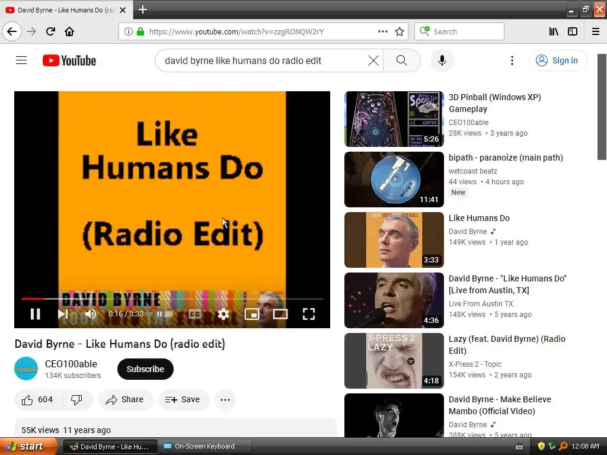The height and width of the screenshot is (455, 607).
Task: Toggle closed captions CC button
Action: (x=194, y=314)
